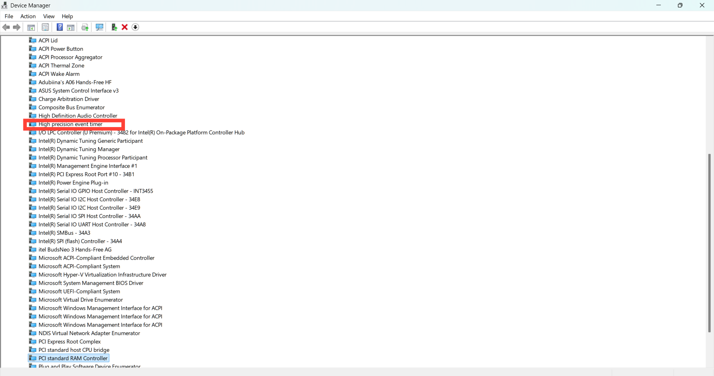Open the Help menu
The width and height of the screenshot is (714, 376).
coord(67,16)
